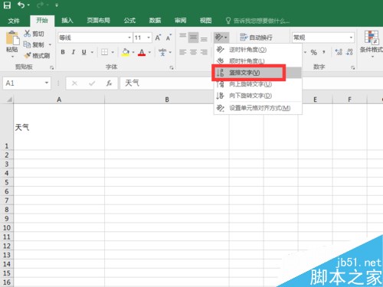Click the Enter checkmark in formula bar
Viewport: 383px width, 287px height.
click(92, 83)
